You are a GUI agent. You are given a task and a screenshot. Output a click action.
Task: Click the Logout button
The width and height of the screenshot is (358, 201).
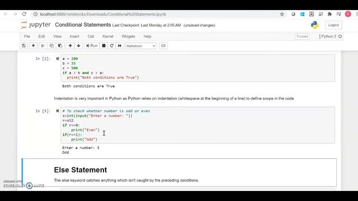click(x=333, y=25)
